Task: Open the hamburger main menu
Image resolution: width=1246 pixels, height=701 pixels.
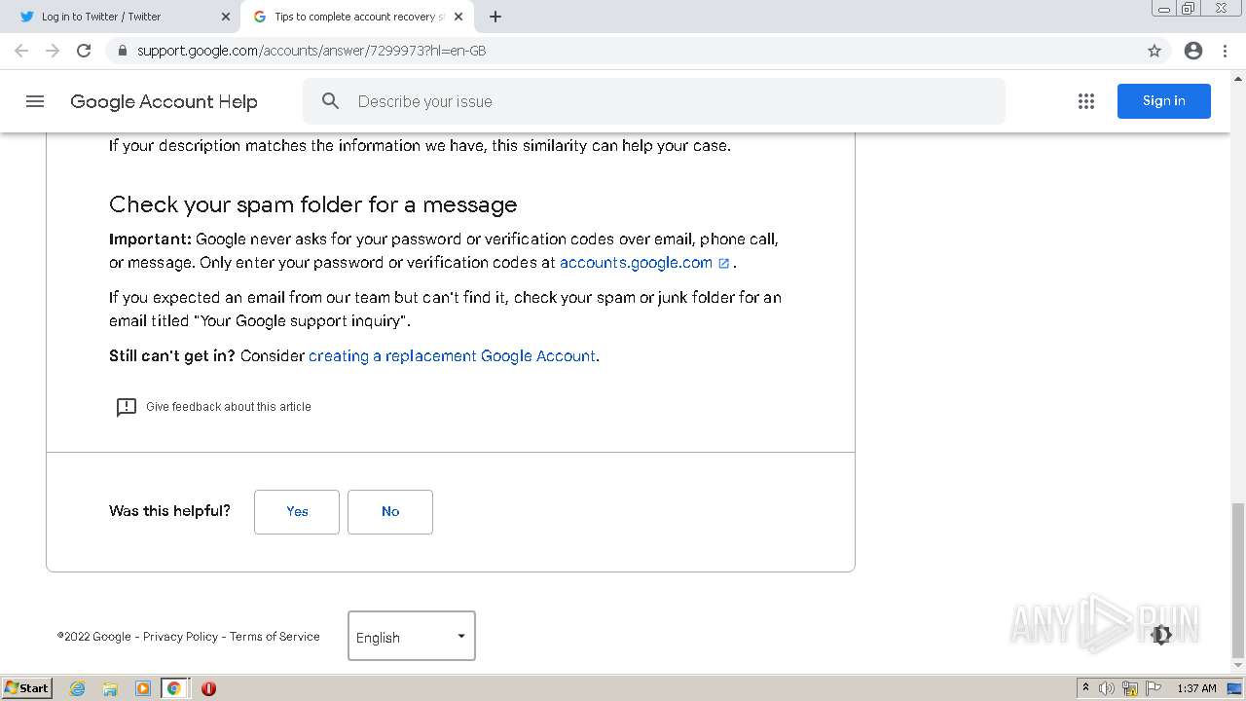Action: click(35, 101)
